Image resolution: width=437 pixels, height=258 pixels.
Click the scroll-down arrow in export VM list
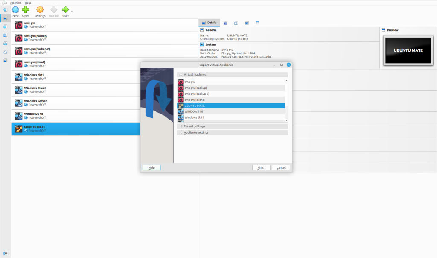pyautogui.click(x=286, y=121)
